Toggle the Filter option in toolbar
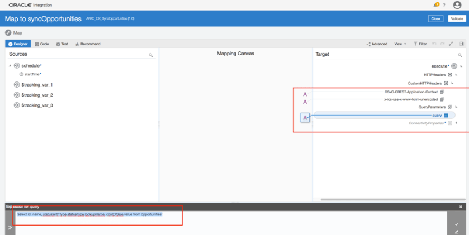This screenshot has width=469, height=235. [420, 44]
